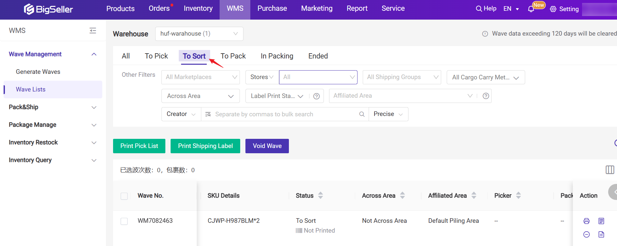Expand the Warehouse huf-warahouse selector
This screenshot has height=246, width=617.
[199, 34]
